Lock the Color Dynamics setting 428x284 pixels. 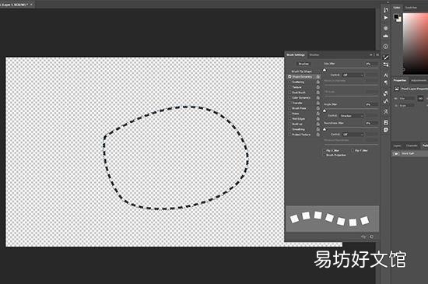click(318, 98)
